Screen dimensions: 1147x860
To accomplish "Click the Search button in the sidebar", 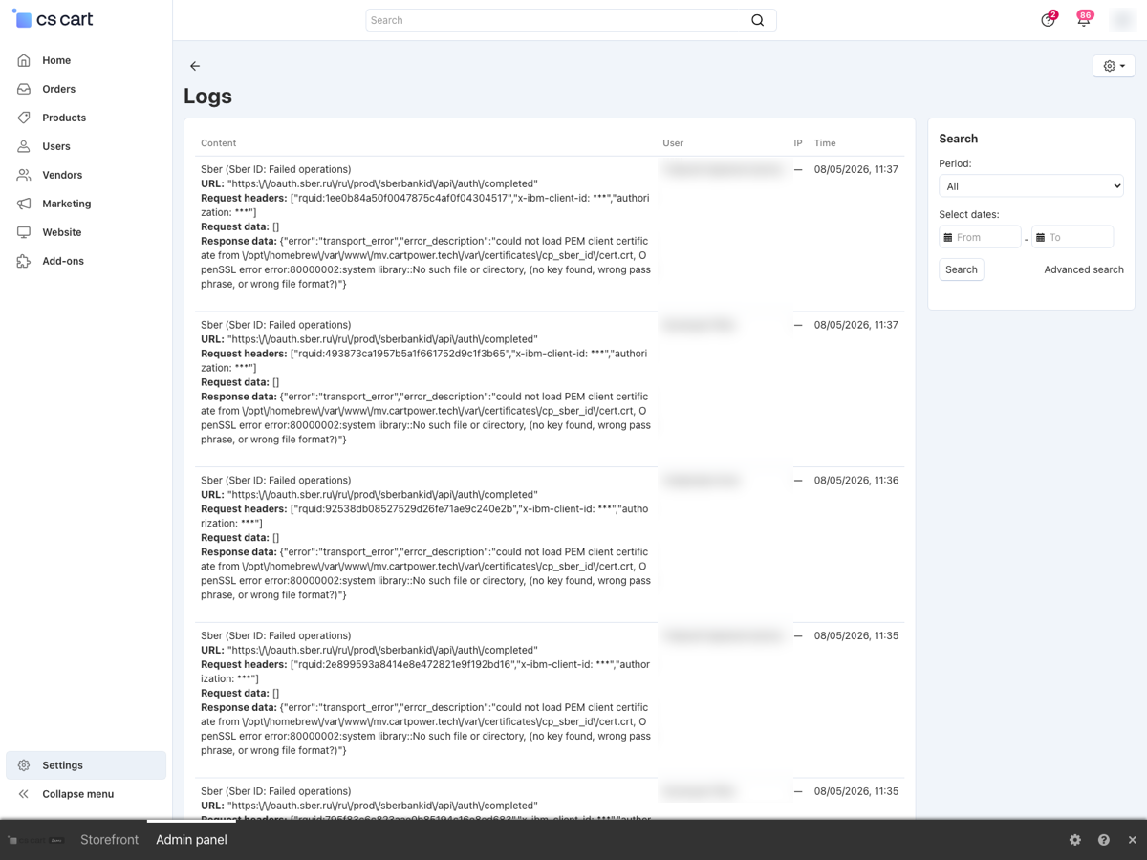I will point(962,269).
